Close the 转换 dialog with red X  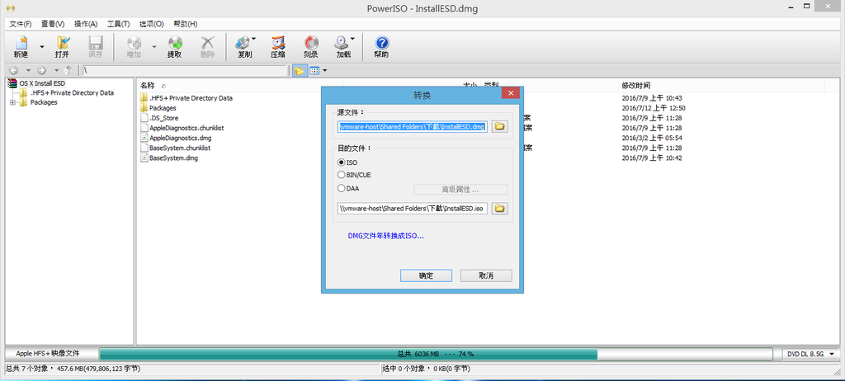(510, 94)
